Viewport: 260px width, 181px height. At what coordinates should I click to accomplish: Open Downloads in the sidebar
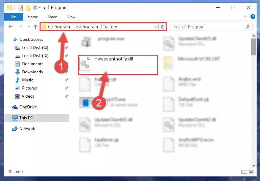(32, 72)
